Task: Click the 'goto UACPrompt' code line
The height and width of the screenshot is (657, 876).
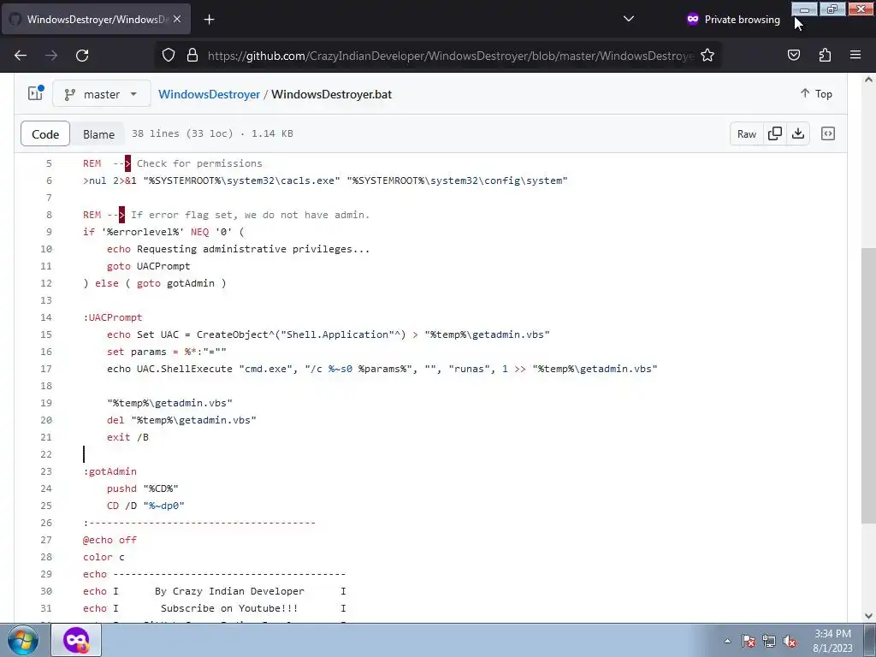Action: tap(149, 267)
